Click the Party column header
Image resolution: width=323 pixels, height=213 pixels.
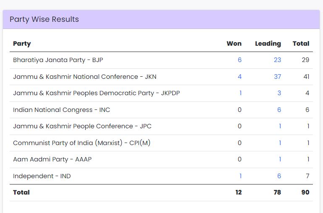(22, 44)
